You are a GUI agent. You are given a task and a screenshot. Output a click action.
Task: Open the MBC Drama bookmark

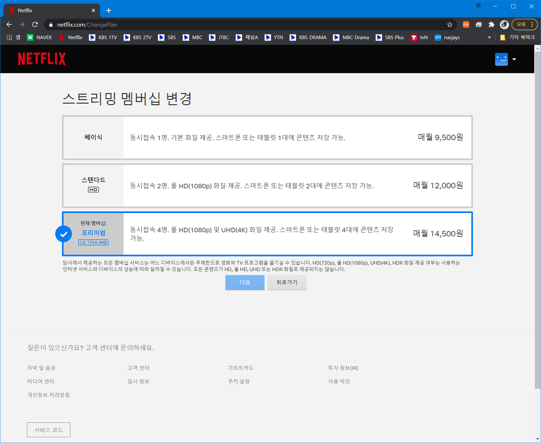pos(351,37)
